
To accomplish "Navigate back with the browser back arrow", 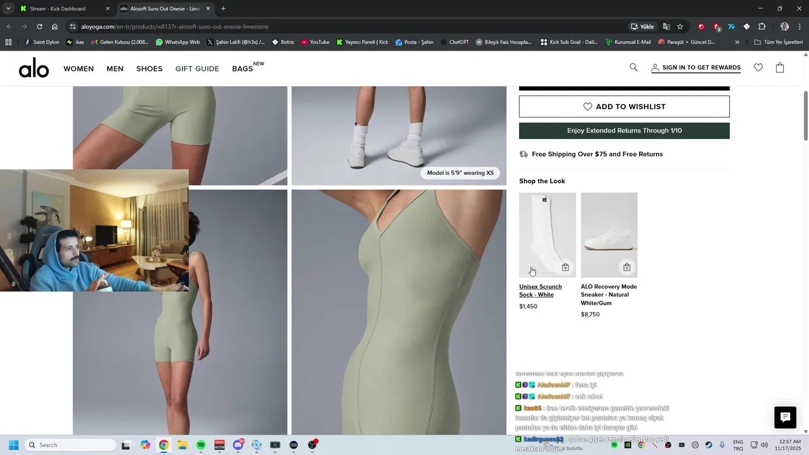I will point(9,27).
